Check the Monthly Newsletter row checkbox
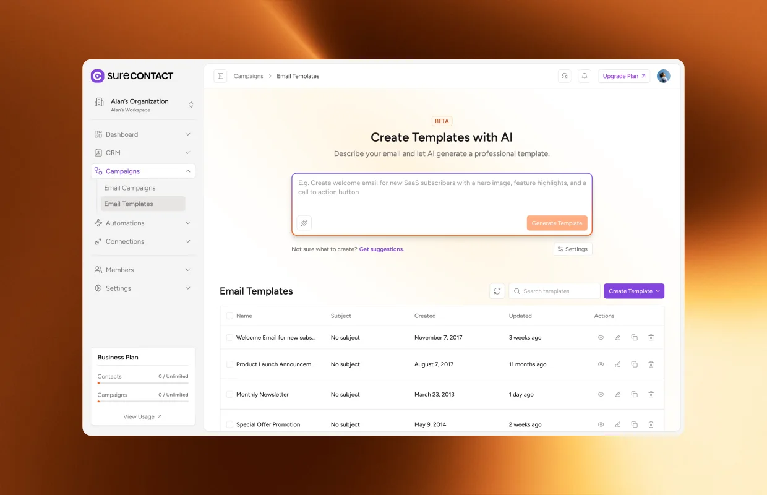 [230, 394]
